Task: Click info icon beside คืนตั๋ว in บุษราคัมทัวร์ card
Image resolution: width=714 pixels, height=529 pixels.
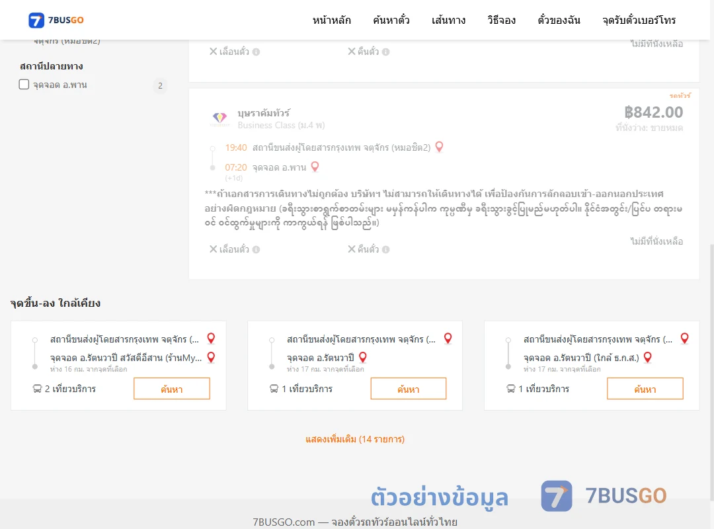Action: pos(385,250)
